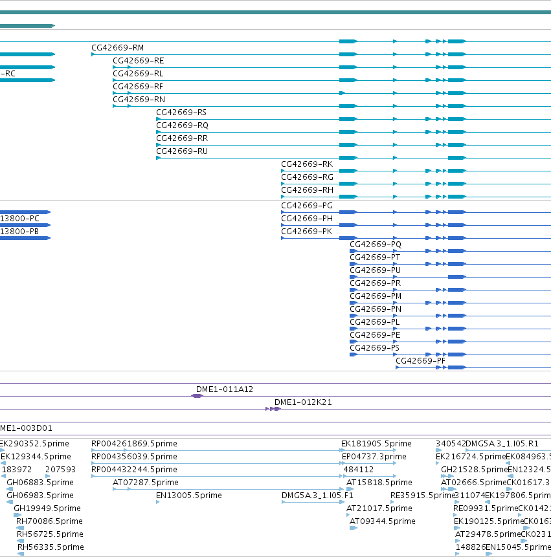Click the CG42669-PR protein label
Viewport: 551px width, 557px height.
tap(375, 283)
